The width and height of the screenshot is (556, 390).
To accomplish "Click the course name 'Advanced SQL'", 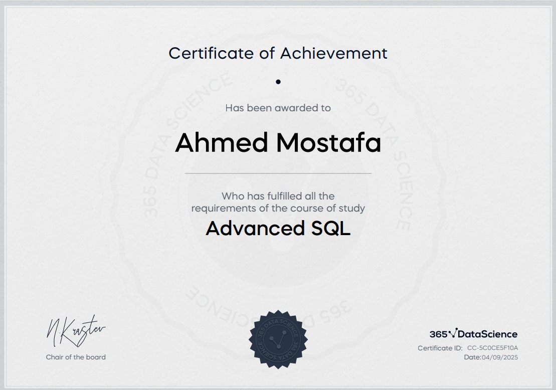I will pos(278,228).
